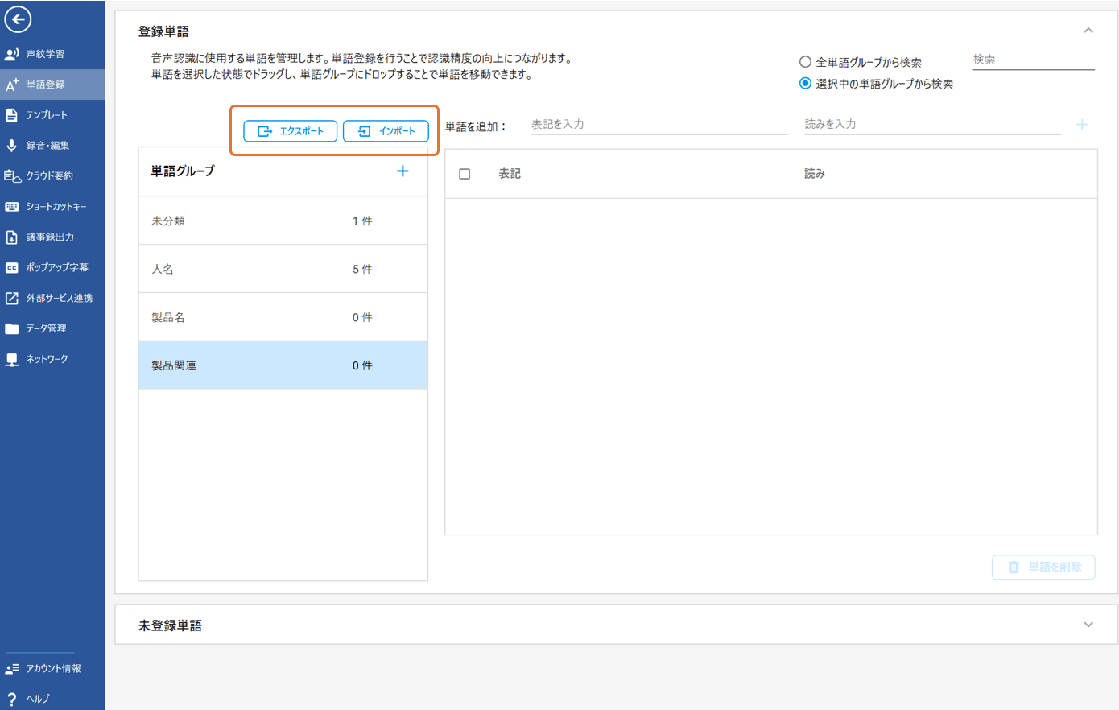
Task: Open ショートカットキー keyboard settings
Action: tap(55, 207)
